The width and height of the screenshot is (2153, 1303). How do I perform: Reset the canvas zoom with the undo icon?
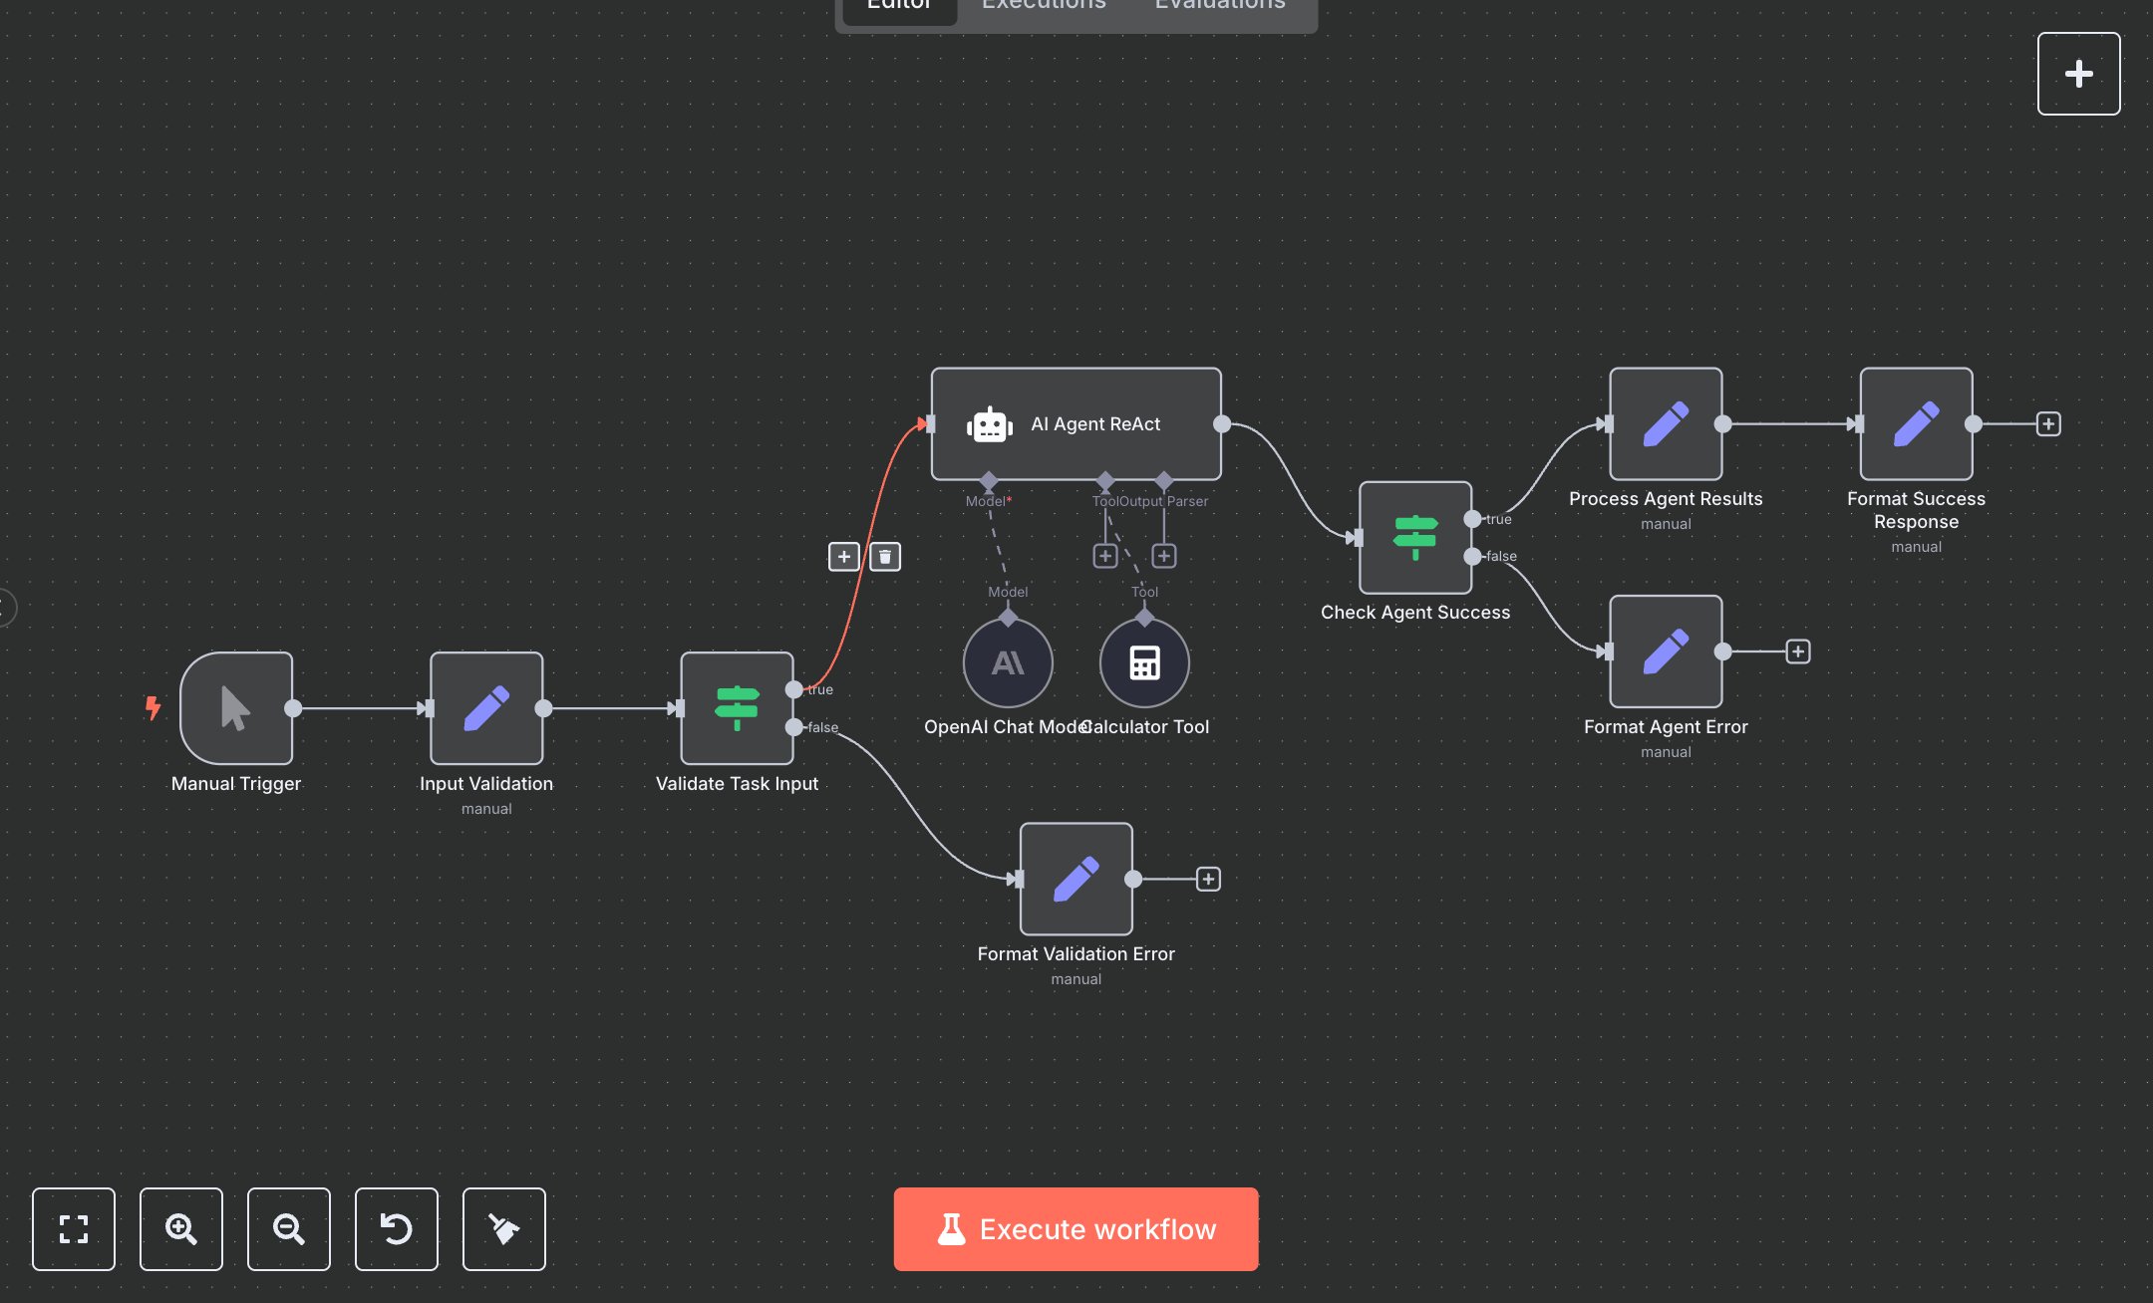(397, 1229)
